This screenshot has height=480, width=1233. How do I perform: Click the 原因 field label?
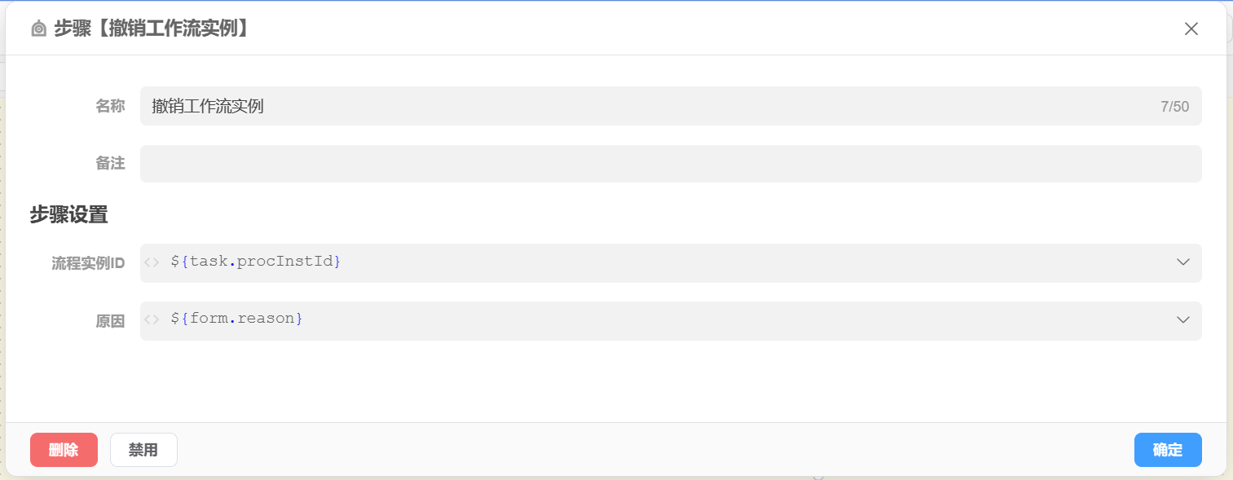110,321
